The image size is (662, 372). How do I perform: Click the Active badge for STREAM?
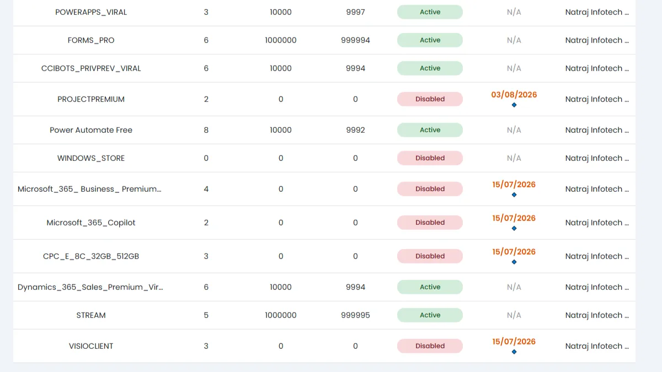430,315
